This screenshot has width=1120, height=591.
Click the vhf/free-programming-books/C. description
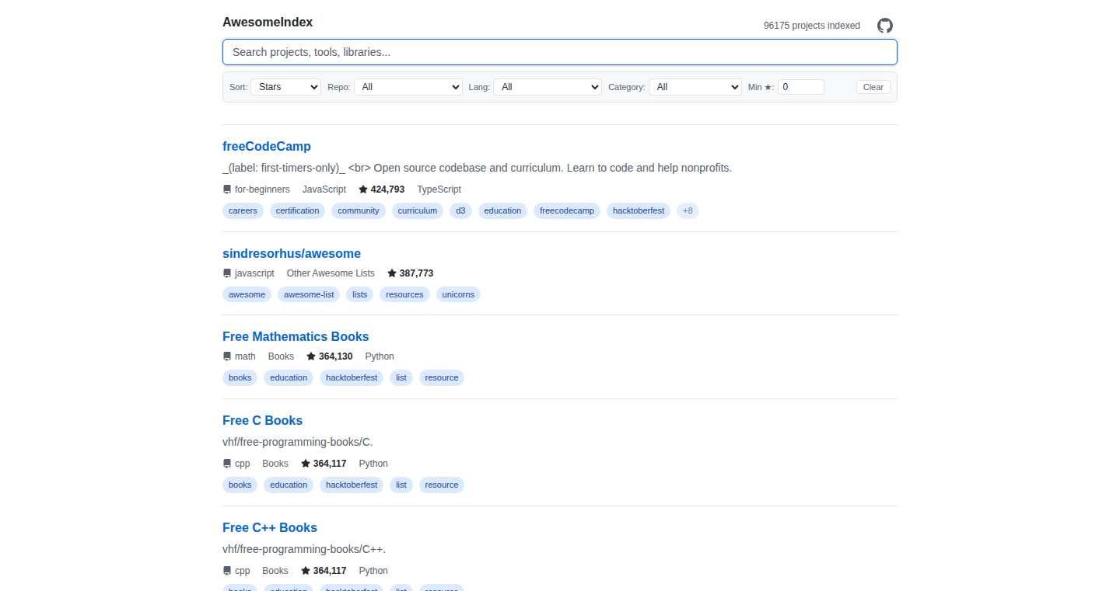pos(298,442)
